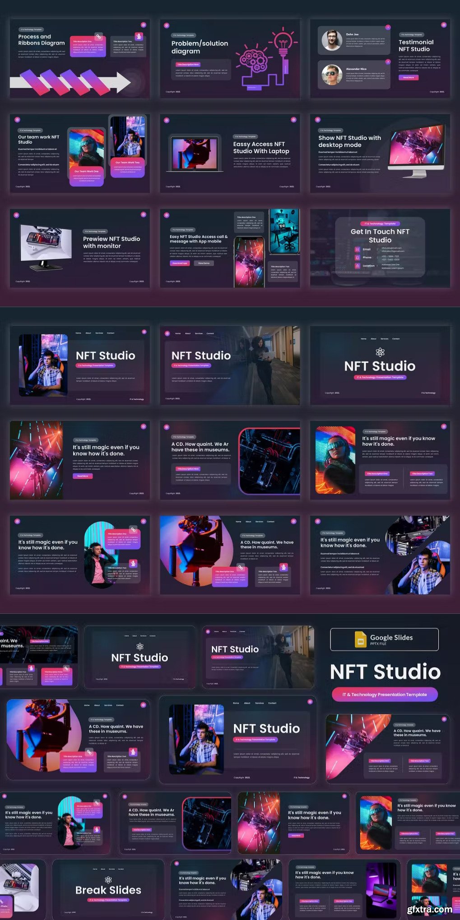Viewport: 460px width, 920px height.
Task: Click the View Demo button
Action: click(x=204, y=263)
